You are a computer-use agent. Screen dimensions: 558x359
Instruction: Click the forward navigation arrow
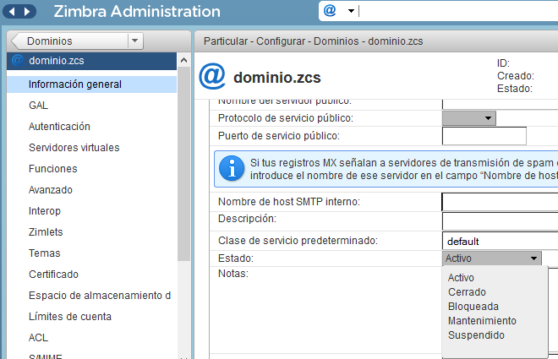pyautogui.click(x=27, y=12)
